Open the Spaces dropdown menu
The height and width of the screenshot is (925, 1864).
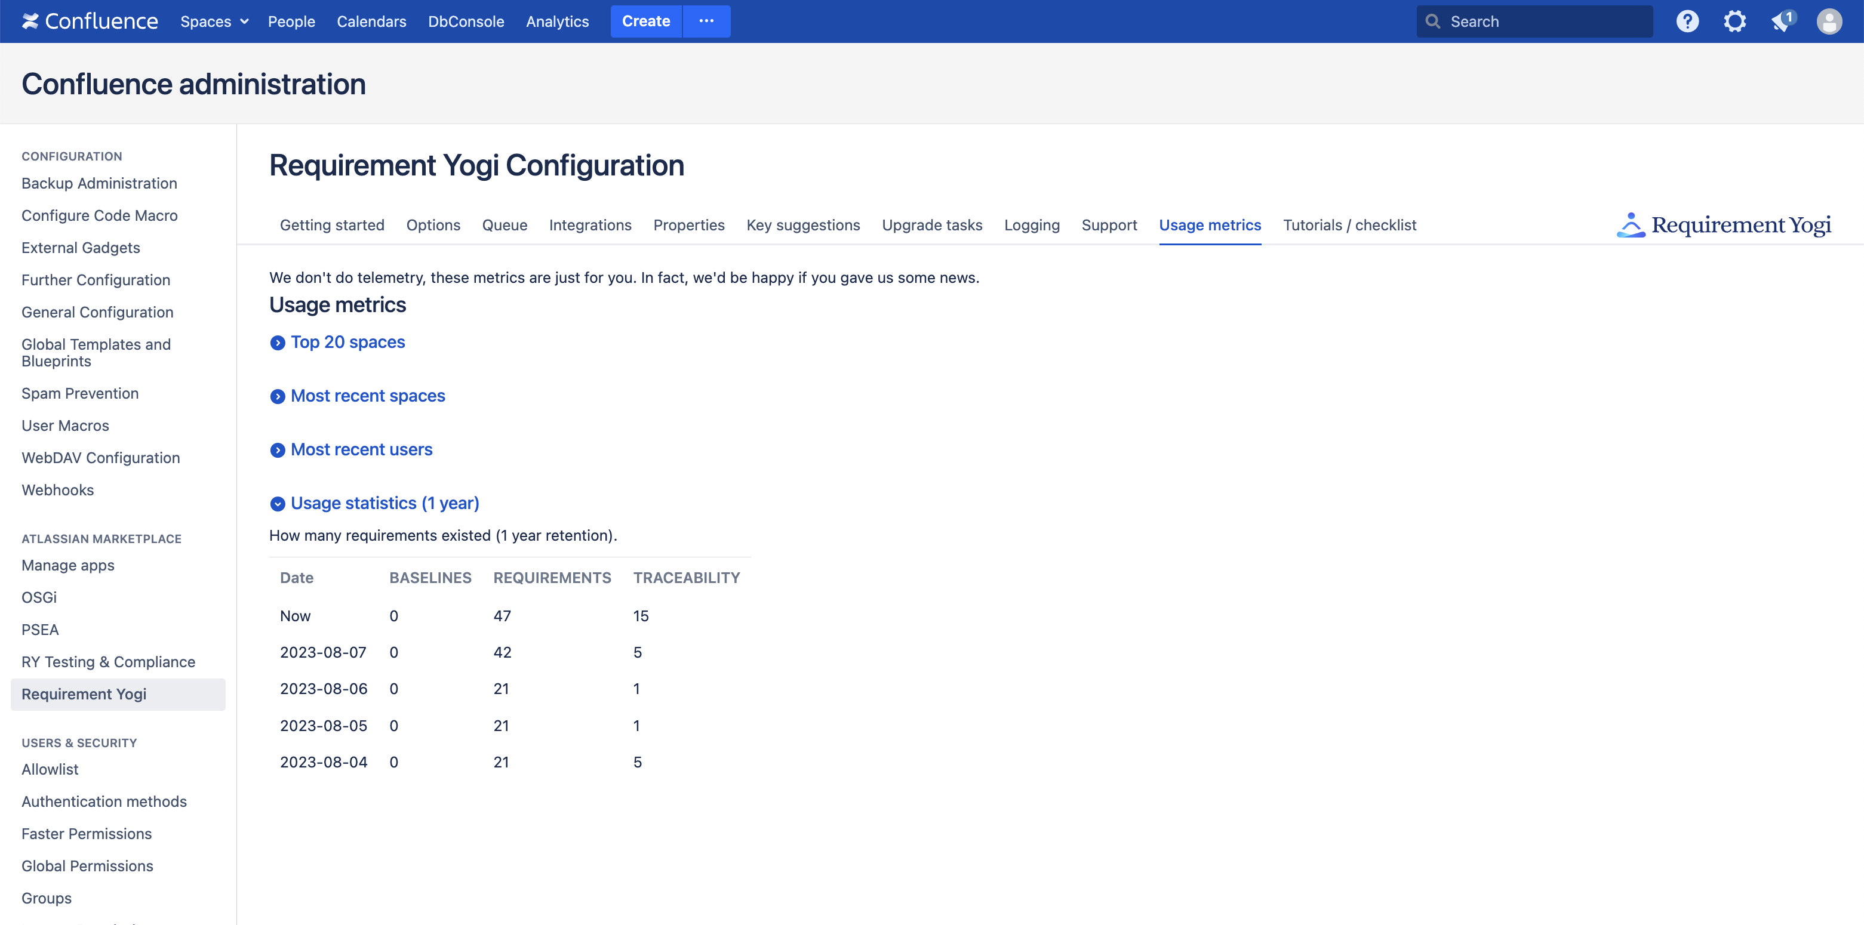click(x=214, y=21)
